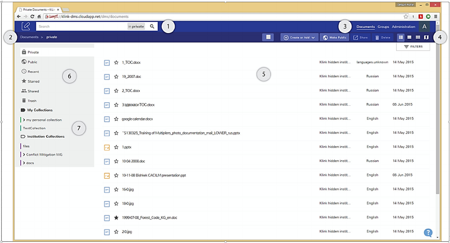This screenshot has height=243, width=450.
Task: Toggle the select-all checkbox in the toolbar
Action: pyautogui.click(x=269, y=37)
